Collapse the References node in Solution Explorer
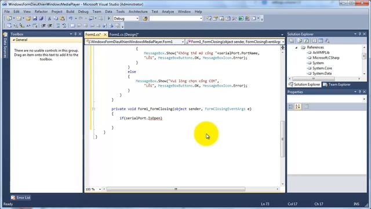This screenshot has width=371, height=209. 296,48
